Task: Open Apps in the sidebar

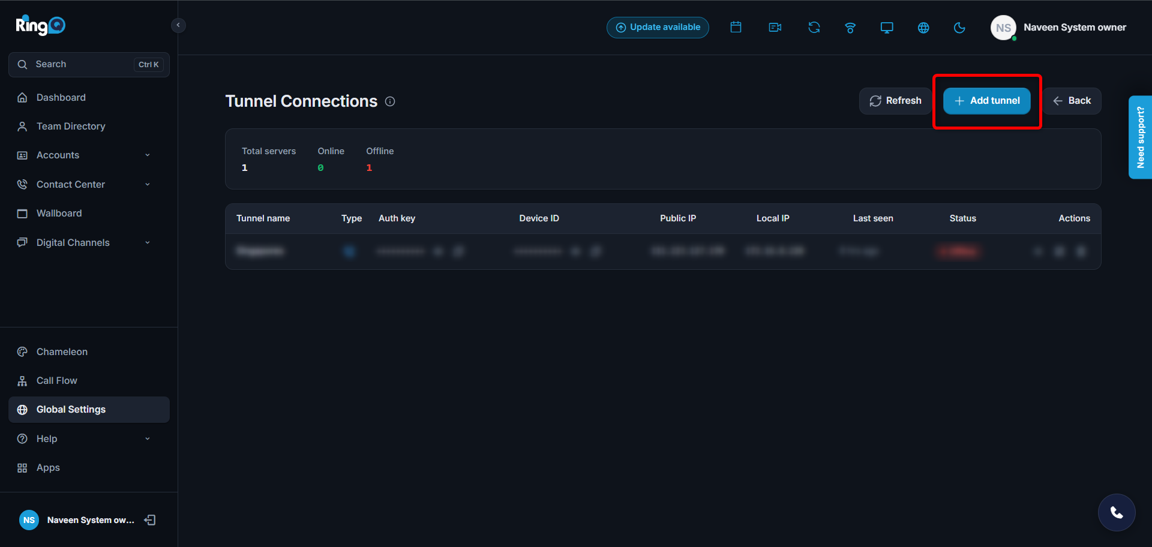Action: [x=89, y=467]
